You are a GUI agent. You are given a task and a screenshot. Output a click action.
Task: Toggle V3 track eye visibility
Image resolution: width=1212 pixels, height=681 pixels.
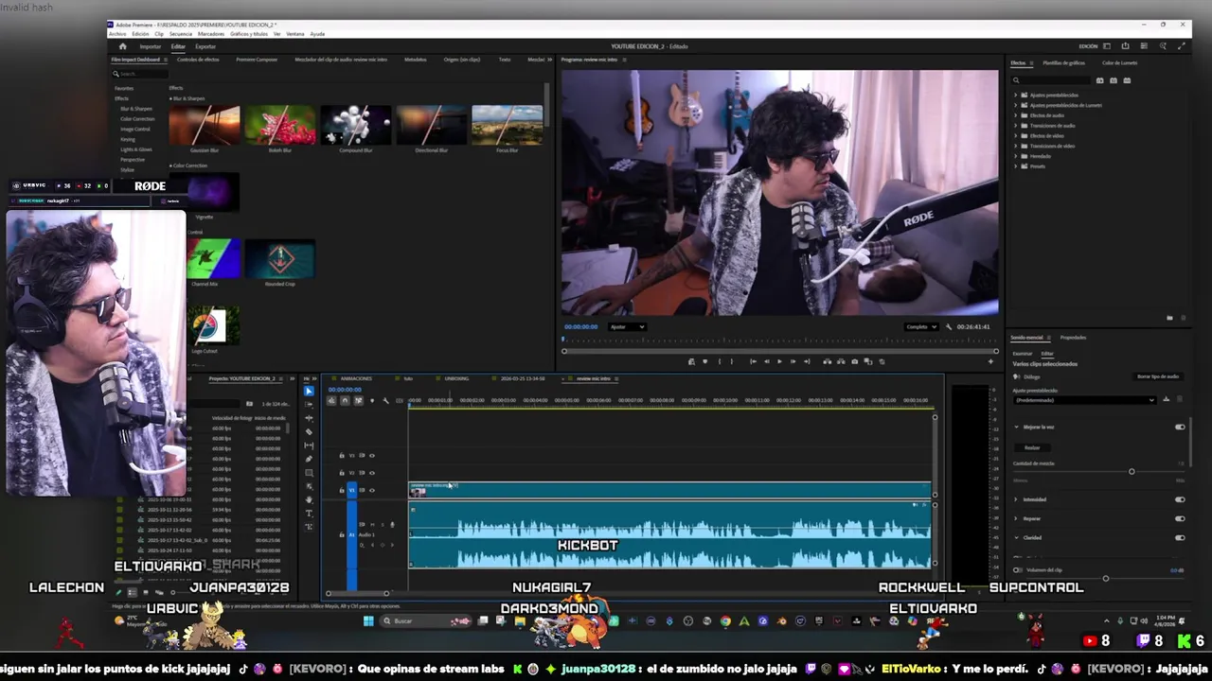coord(372,456)
